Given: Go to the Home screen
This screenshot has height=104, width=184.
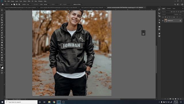Looking at the screenshot, I should (3, 4).
